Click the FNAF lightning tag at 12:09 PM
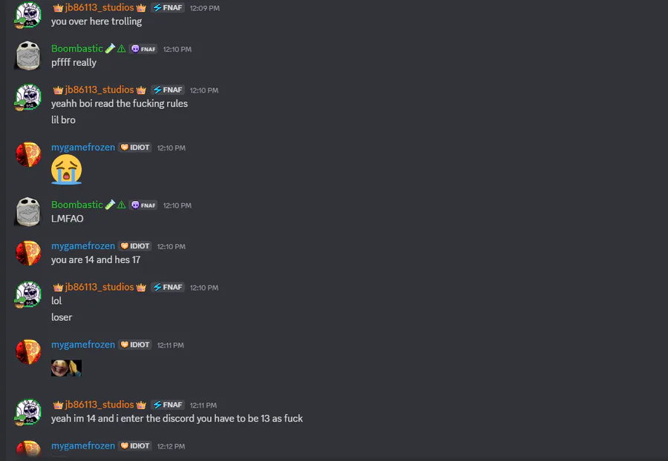 tap(168, 7)
